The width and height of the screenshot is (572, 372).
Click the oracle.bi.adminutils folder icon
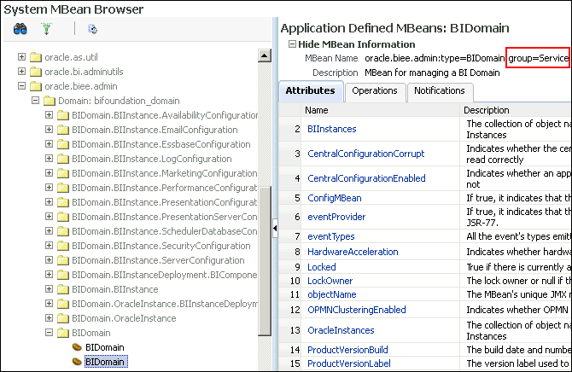(36, 72)
